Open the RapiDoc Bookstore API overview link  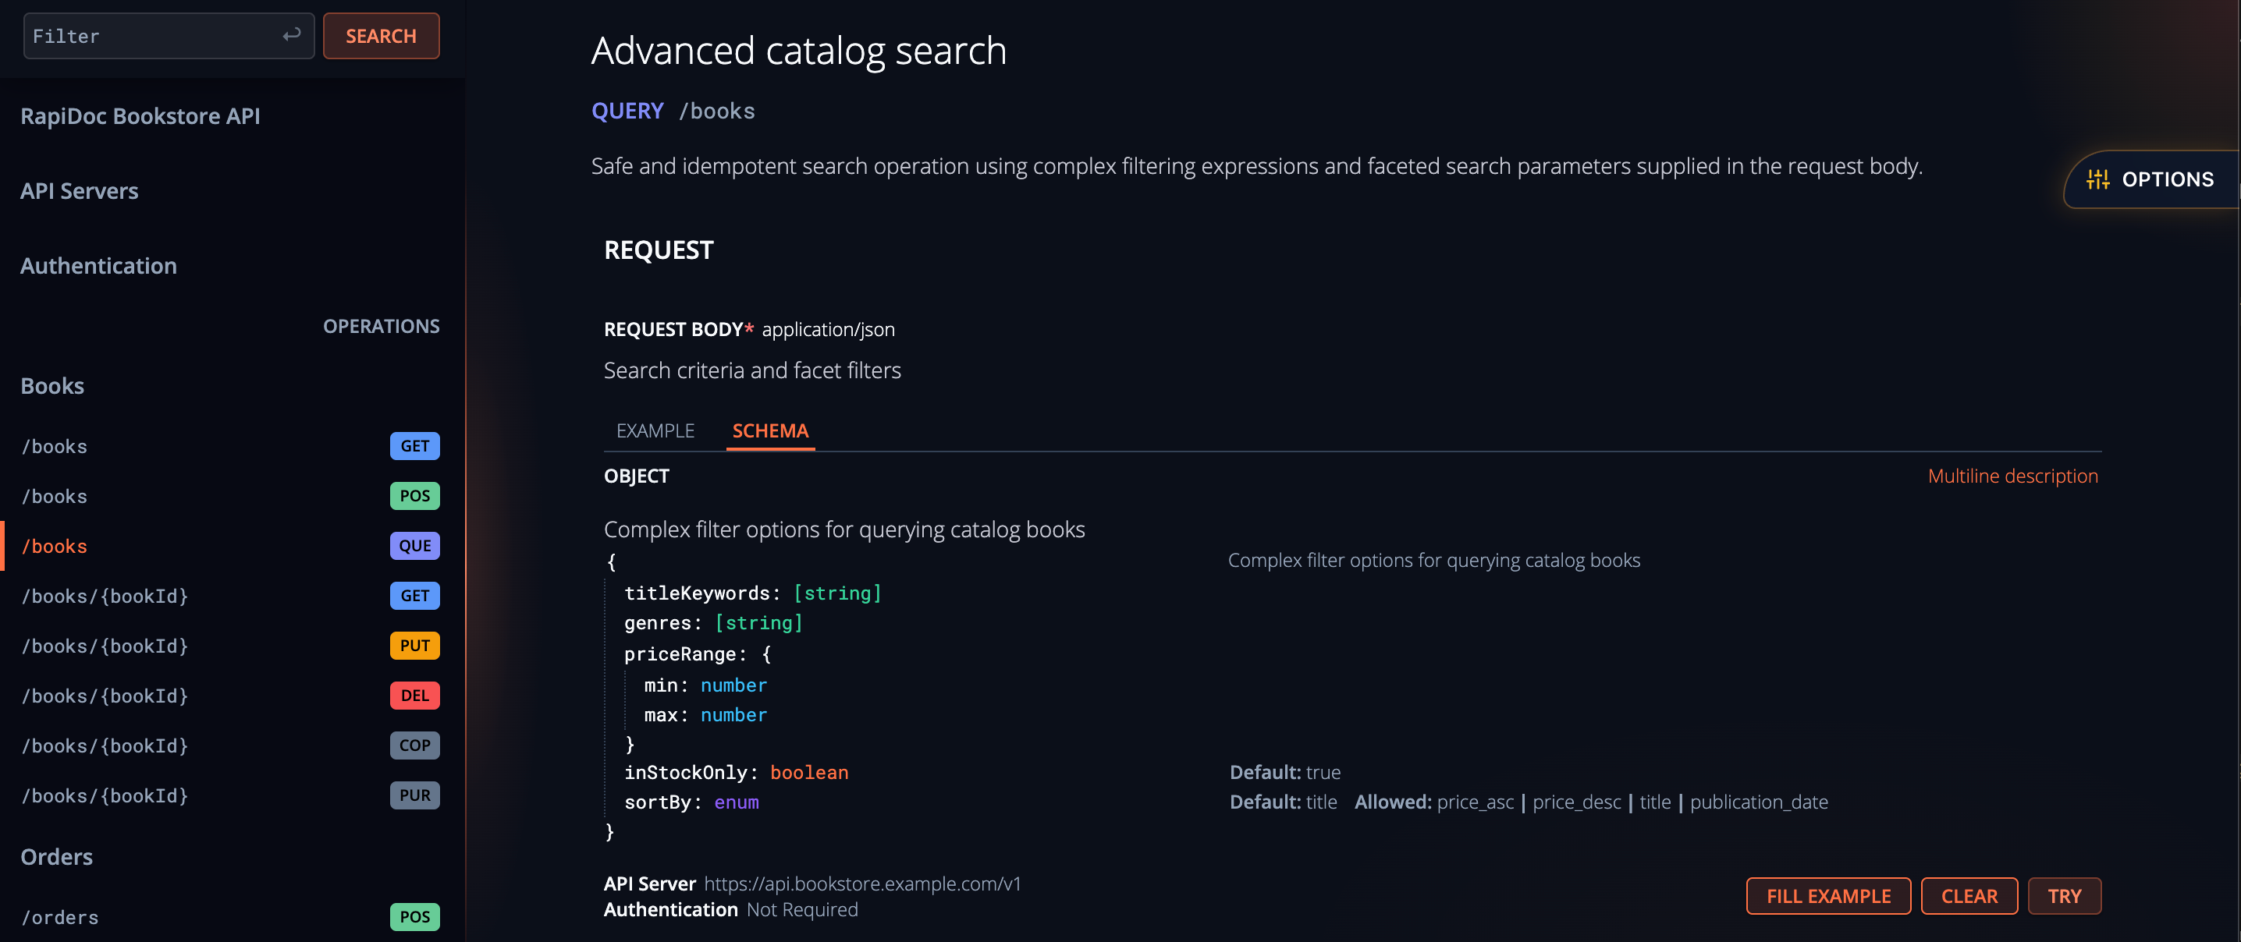pos(140,115)
